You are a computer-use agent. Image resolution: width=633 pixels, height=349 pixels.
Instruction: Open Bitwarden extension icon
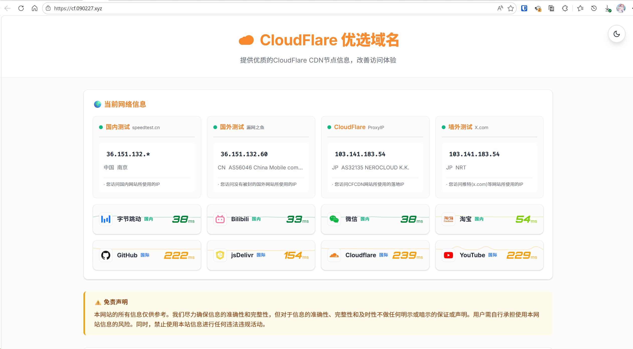tap(524, 8)
